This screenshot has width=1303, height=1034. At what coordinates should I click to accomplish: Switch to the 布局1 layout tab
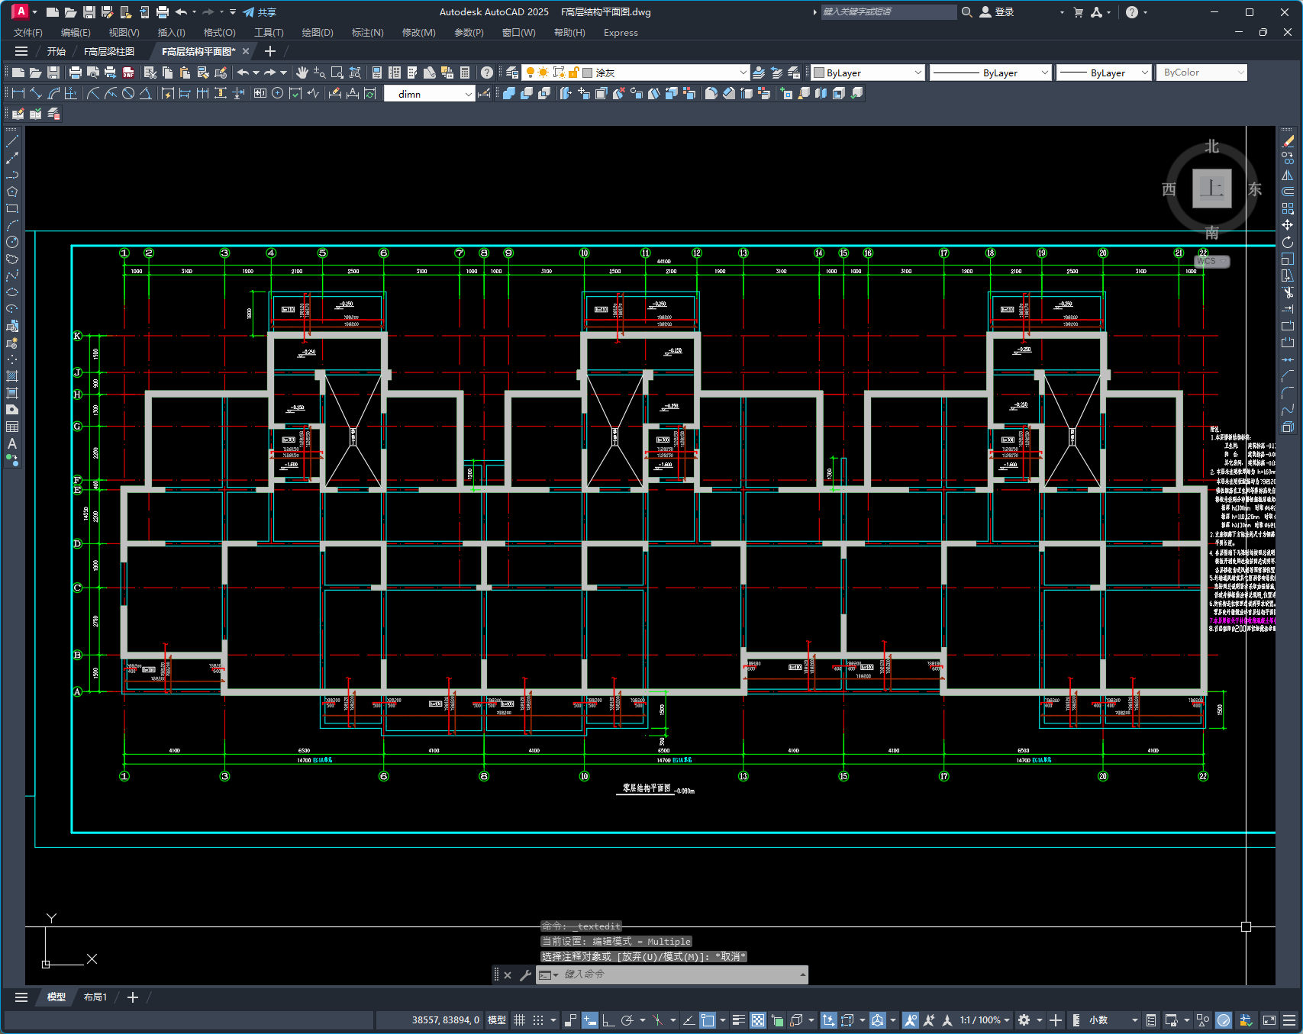(x=95, y=997)
